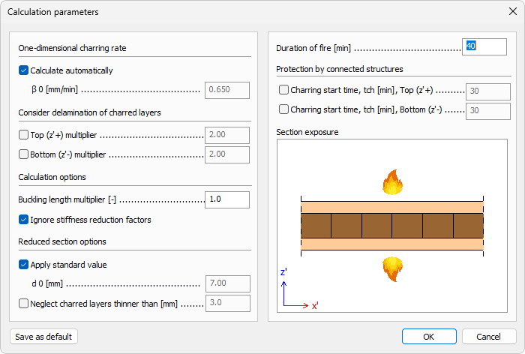Click the Buckling length multiplier field
Viewport: 525px width, 354px height.
pyautogui.click(x=227, y=199)
